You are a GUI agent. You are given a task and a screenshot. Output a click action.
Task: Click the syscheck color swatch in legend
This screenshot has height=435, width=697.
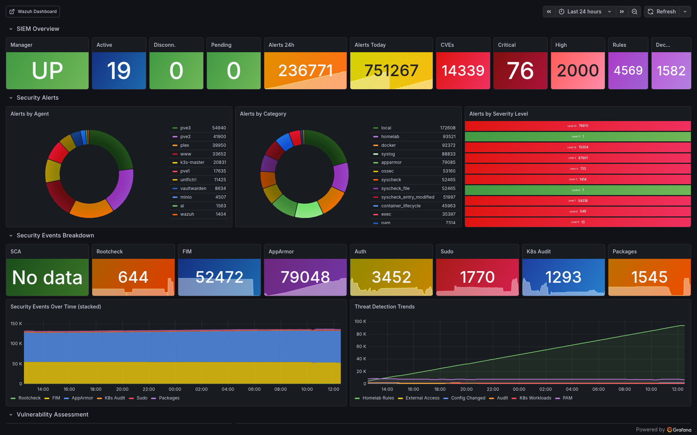click(376, 180)
